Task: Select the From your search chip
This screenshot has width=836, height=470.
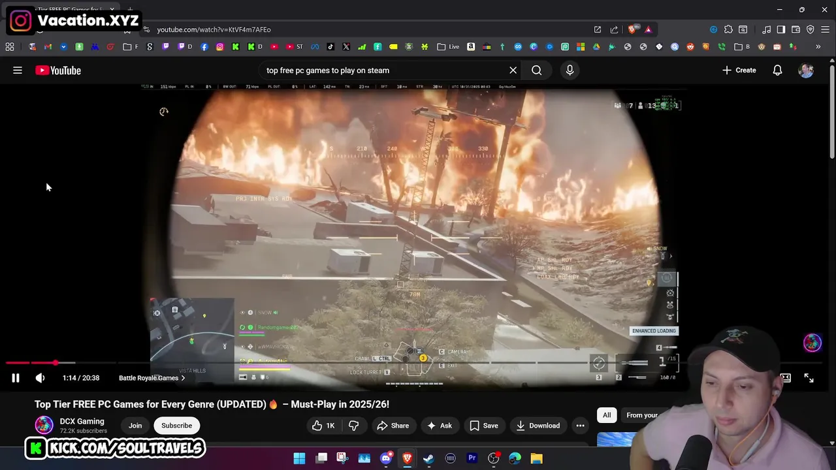Action: 642,415
